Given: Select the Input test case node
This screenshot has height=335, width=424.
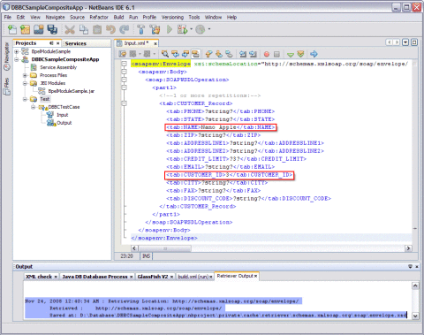Looking at the screenshot, I should (62, 115).
